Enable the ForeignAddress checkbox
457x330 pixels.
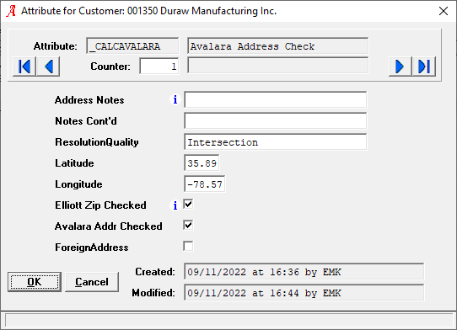[x=188, y=246]
